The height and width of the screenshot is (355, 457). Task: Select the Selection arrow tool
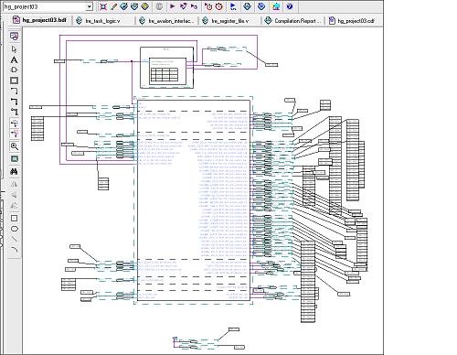tap(14, 49)
